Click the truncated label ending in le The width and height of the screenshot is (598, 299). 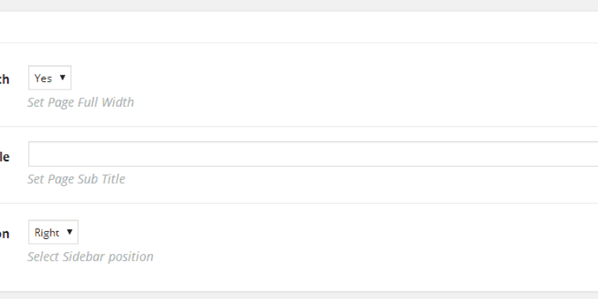(x=4, y=157)
